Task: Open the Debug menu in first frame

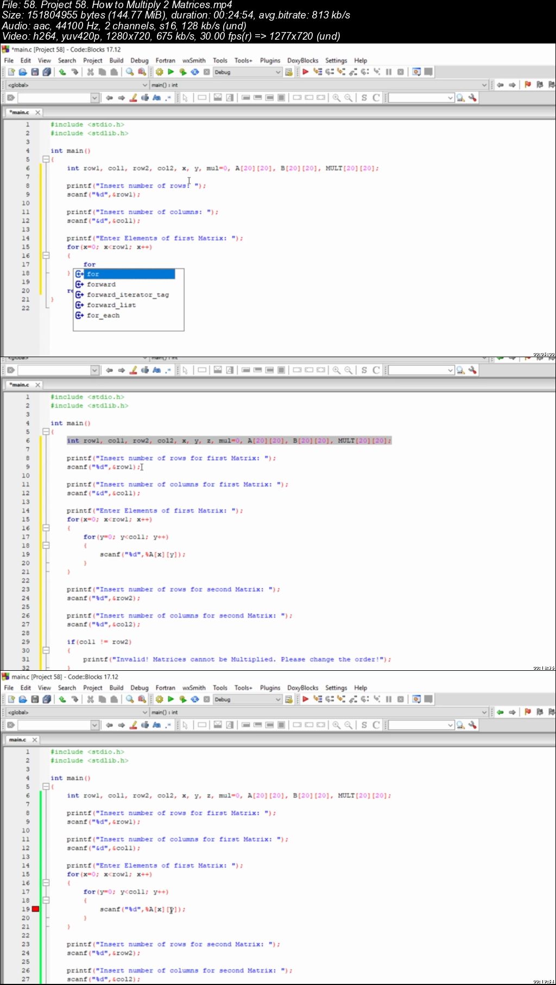Action: [x=140, y=60]
